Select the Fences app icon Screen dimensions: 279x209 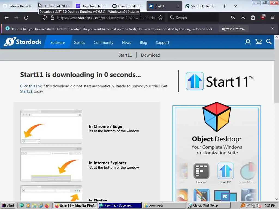coord(201,171)
